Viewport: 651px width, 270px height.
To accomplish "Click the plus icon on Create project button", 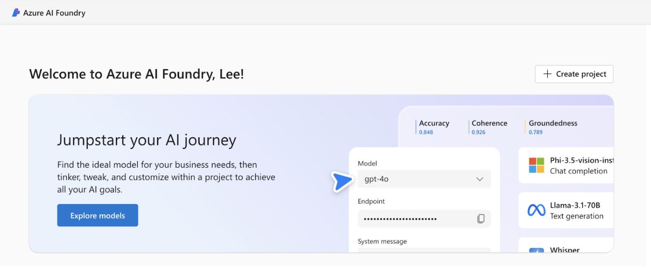I will pyautogui.click(x=547, y=74).
